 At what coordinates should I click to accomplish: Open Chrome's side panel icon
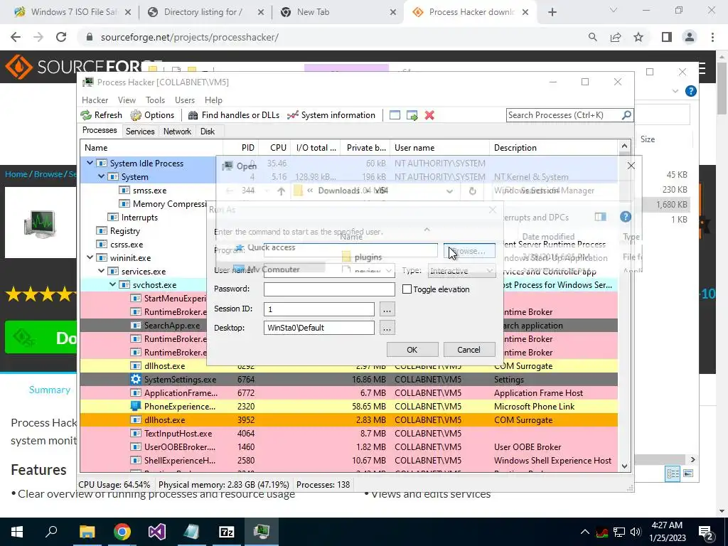tap(667, 37)
